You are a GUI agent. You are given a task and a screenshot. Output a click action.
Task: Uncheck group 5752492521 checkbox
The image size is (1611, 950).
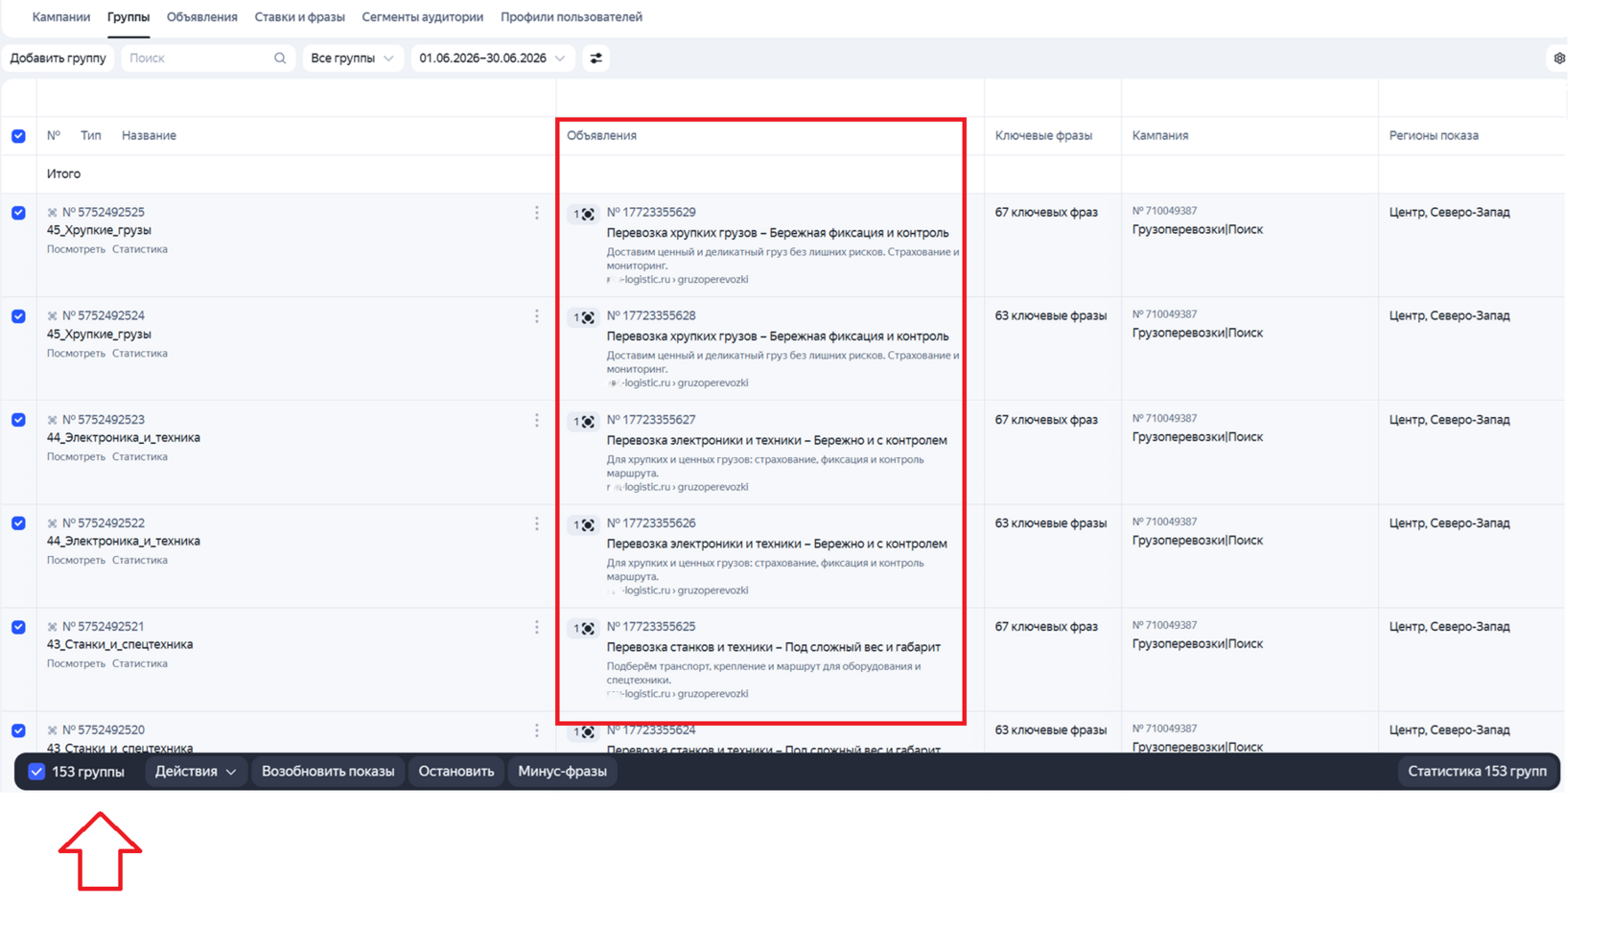pyautogui.click(x=18, y=627)
